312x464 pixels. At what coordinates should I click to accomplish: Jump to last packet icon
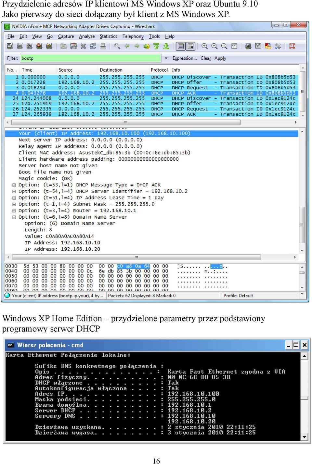pos(166,46)
